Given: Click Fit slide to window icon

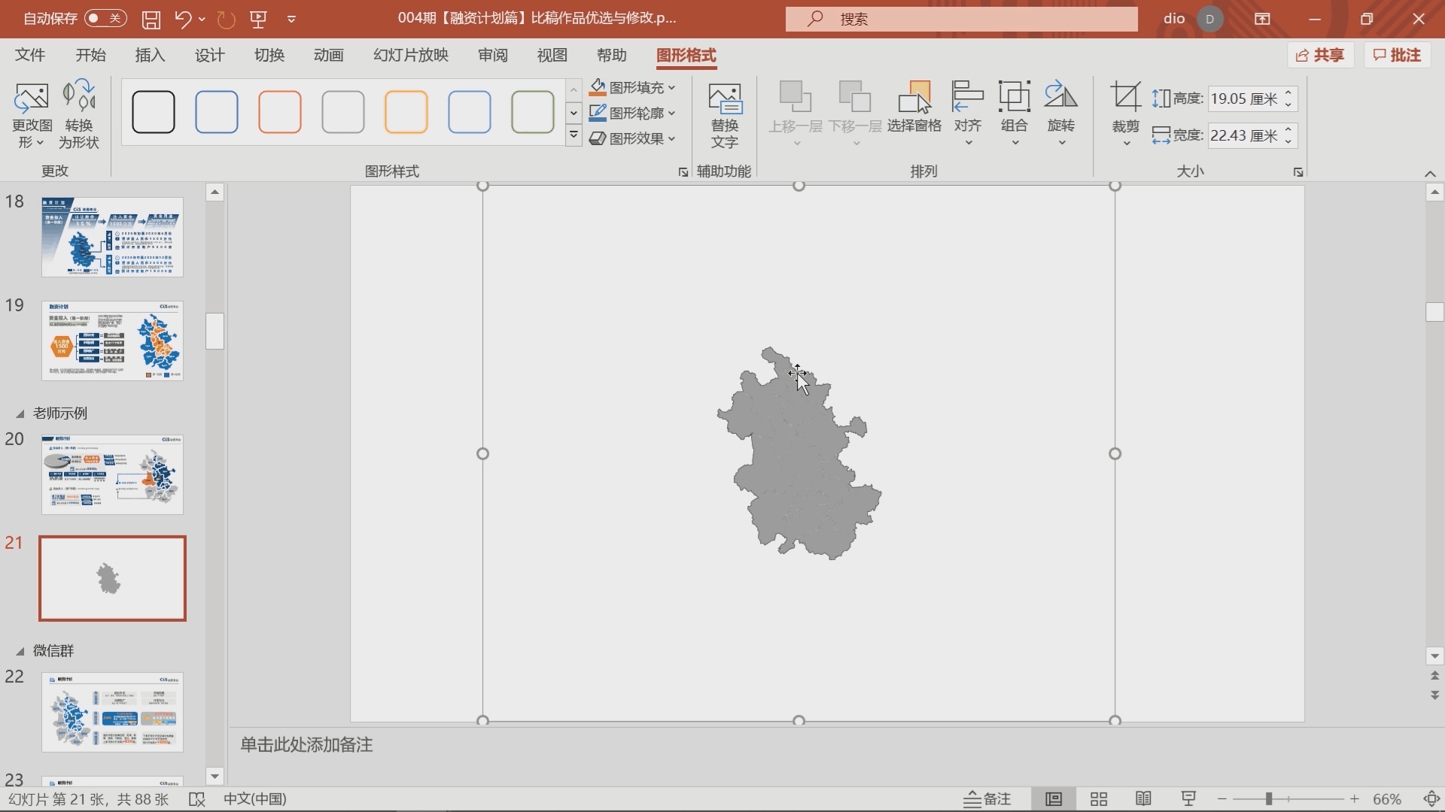Looking at the screenshot, I should pyautogui.click(x=1431, y=799).
